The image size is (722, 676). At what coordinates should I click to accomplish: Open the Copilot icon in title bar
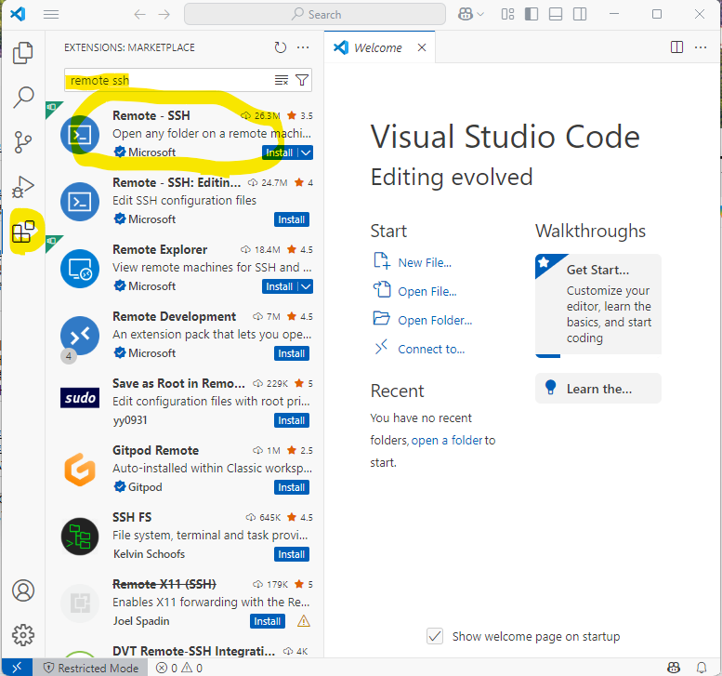[465, 15]
